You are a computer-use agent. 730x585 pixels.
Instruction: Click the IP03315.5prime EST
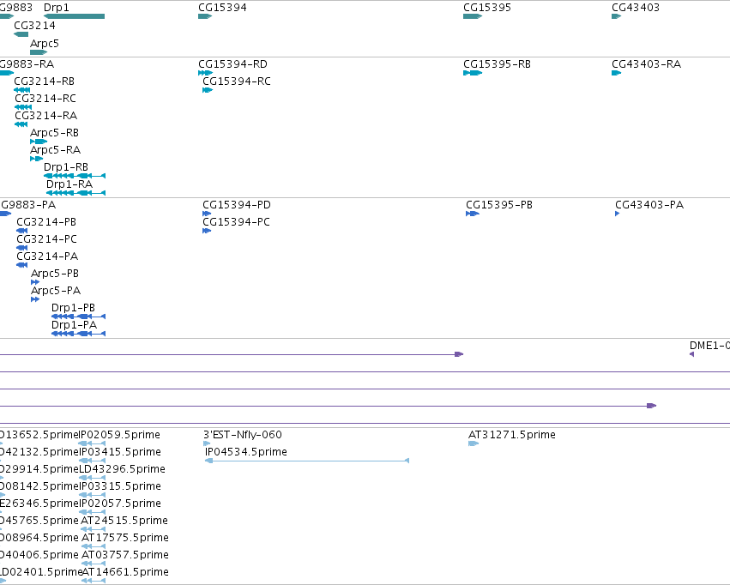(x=92, y=495)
